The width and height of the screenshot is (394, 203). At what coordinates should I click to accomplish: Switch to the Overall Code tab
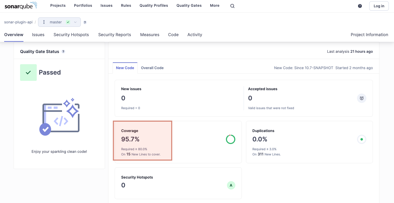[x=152, y=68]
